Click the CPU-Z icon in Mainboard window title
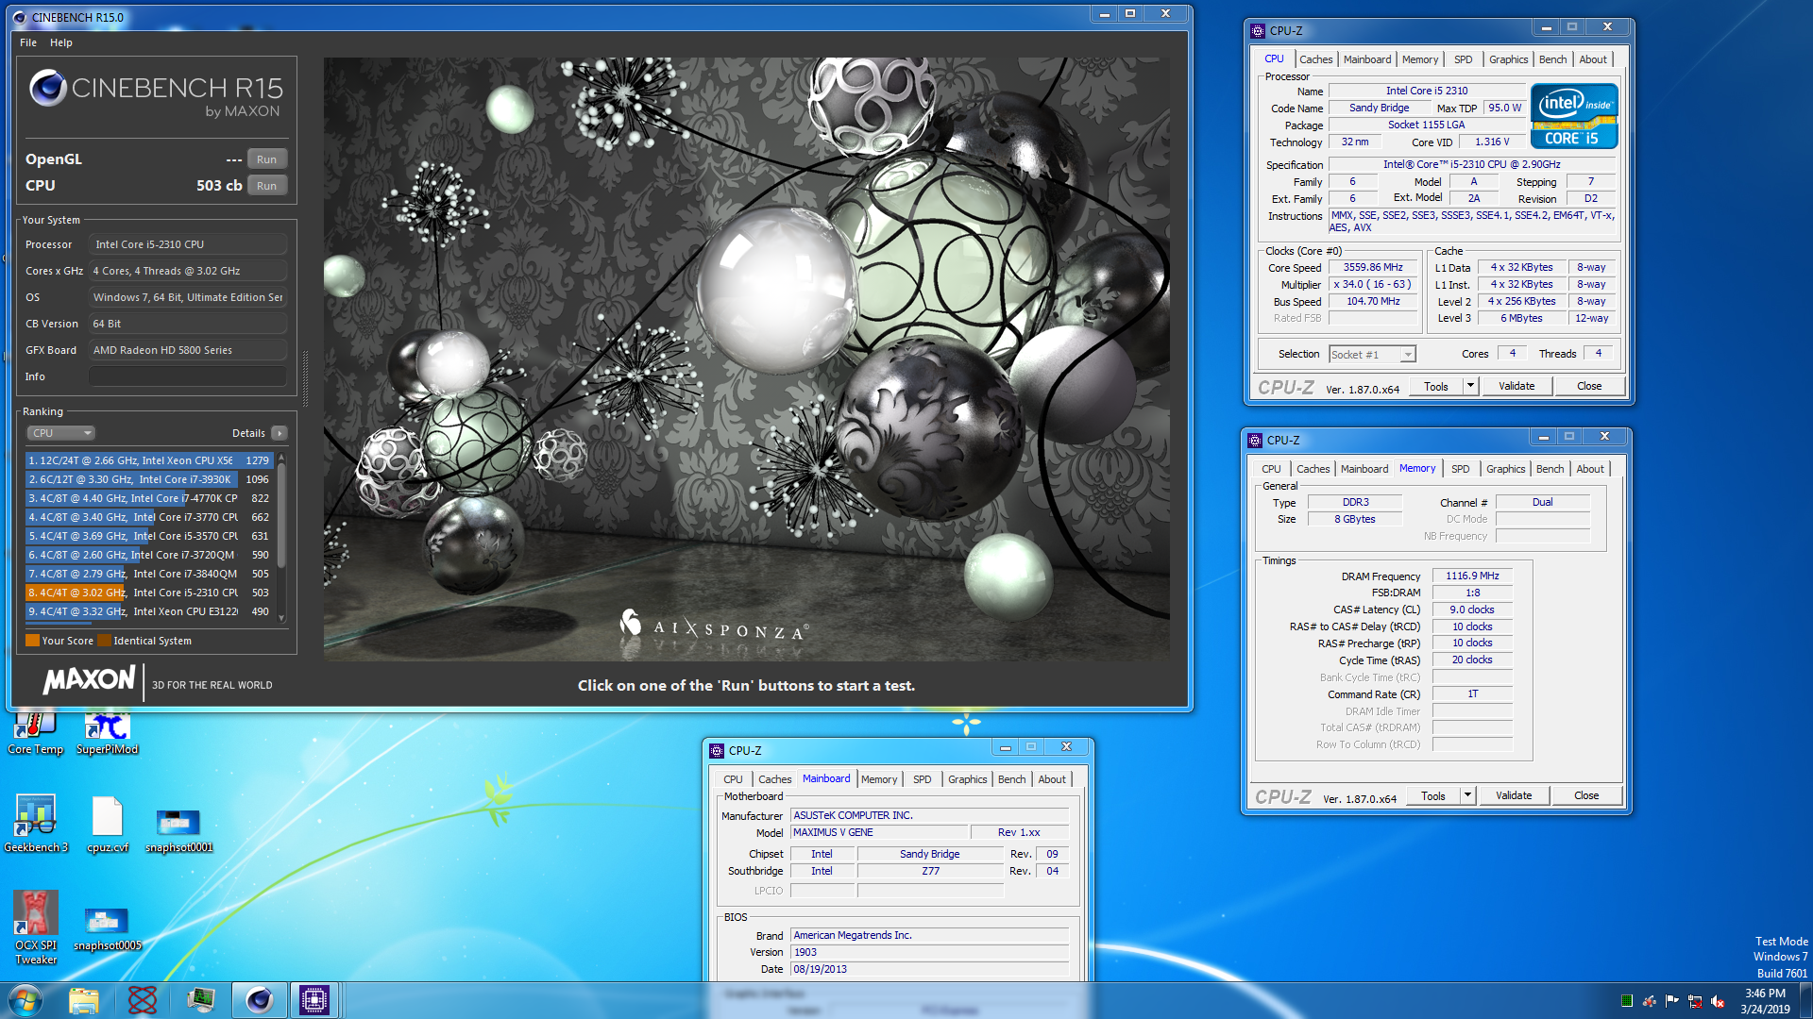The height and width of the screenshot is (1019, 1813). (x=717, y=751)
